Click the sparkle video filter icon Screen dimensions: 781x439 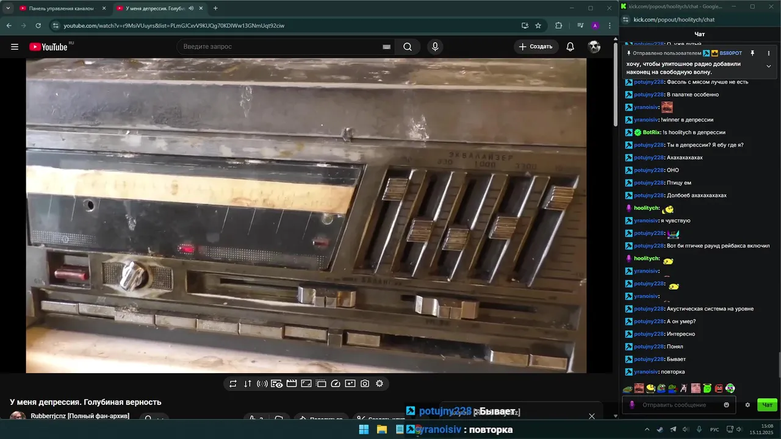[x=350, y=384]
